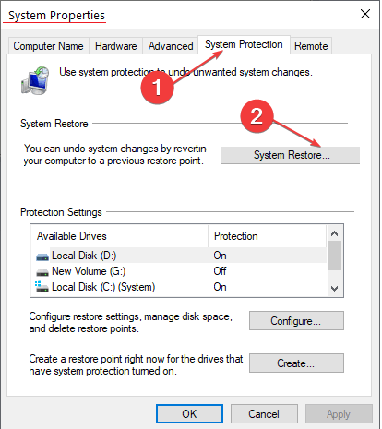Go to the Advanced tab
This screenshot has width=382, height=429.
[x=171, y=46]
